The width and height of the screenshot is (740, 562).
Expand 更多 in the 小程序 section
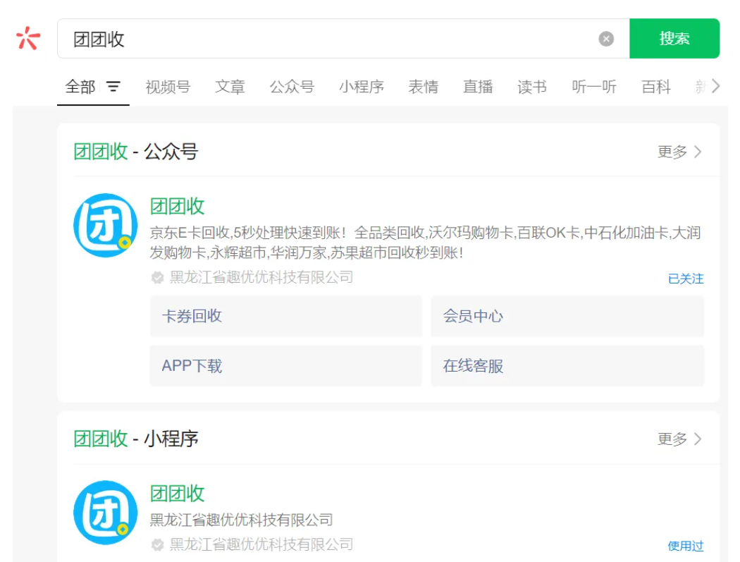pyautogui.click(x=679, y=439)
